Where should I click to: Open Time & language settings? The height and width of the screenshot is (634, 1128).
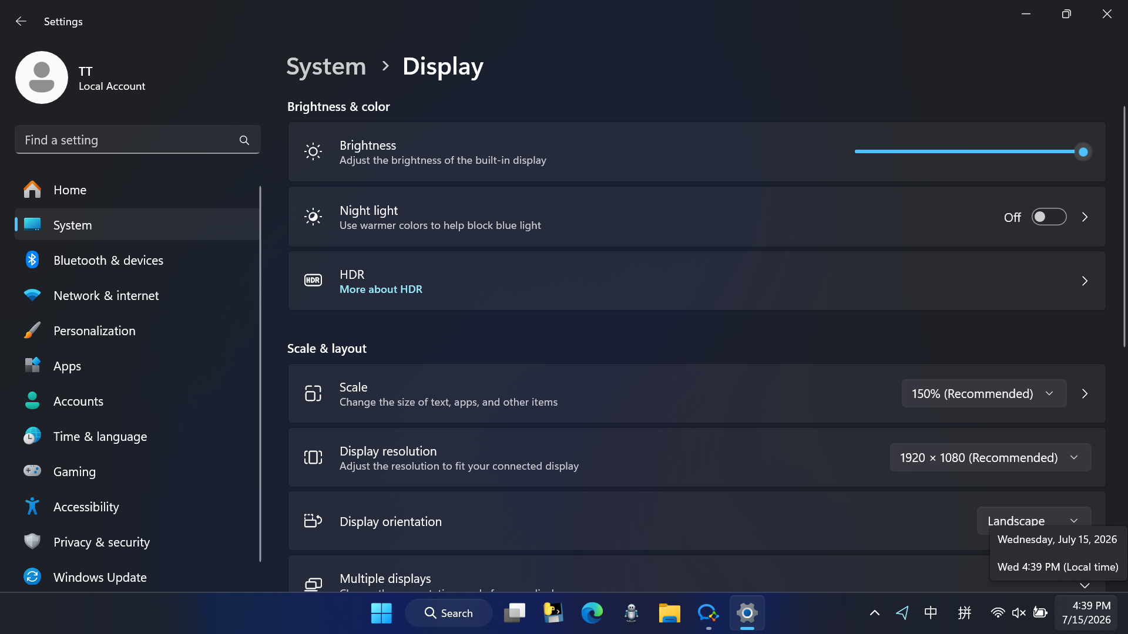click(136, 436)
